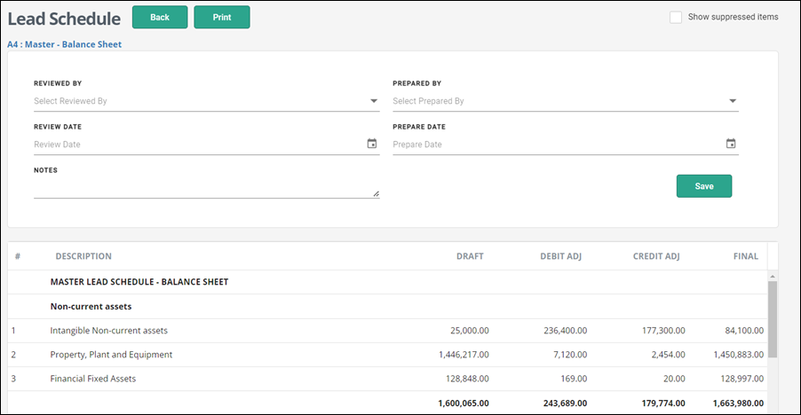The image size is (801, 415).
Task: Click the # column header
Action: point(18,256)
